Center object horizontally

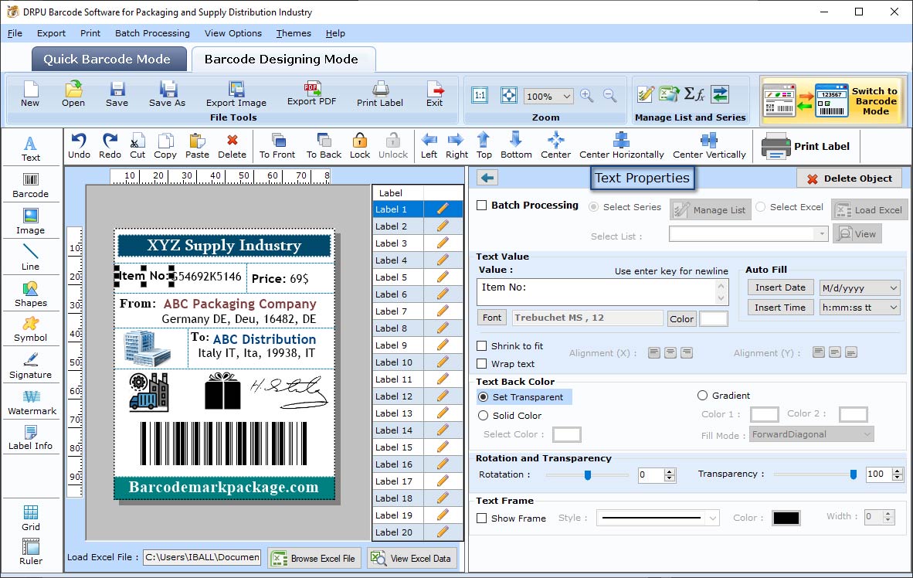coord(621,146)
